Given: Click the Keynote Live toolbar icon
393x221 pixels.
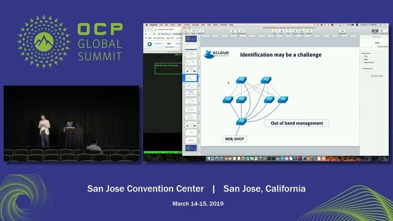Looking at the screenshot, I should coord(241,31).
